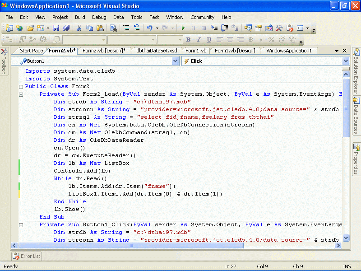Open the Debug menu

(x=99, y=17)
